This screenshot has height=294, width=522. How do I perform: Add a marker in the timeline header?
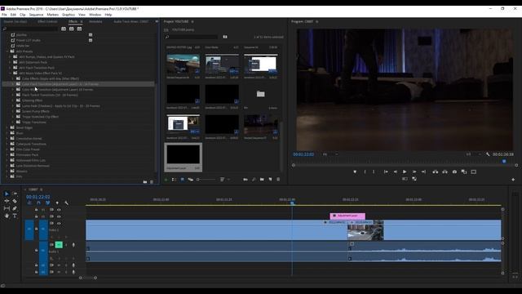pyautogui.click(x=57, y=203)
